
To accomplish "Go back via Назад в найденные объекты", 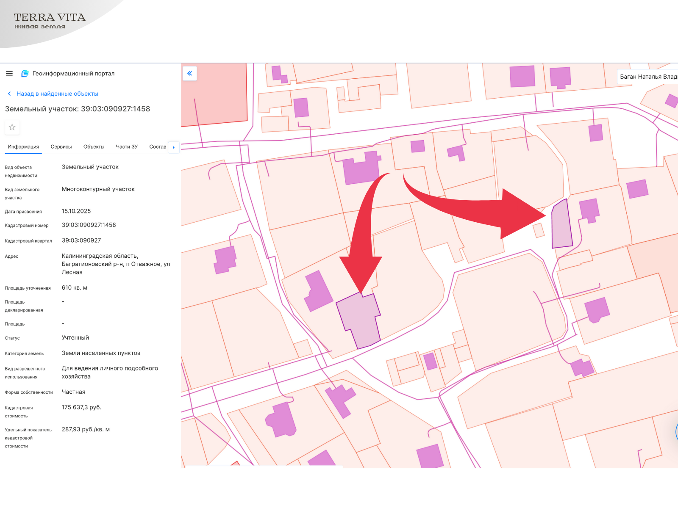I will 57,94.
